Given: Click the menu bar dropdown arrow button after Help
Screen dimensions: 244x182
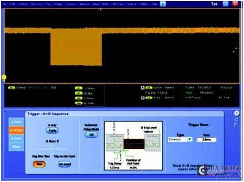Looking at the screenshot, I should pyautogui.click(x=163, y=4).
